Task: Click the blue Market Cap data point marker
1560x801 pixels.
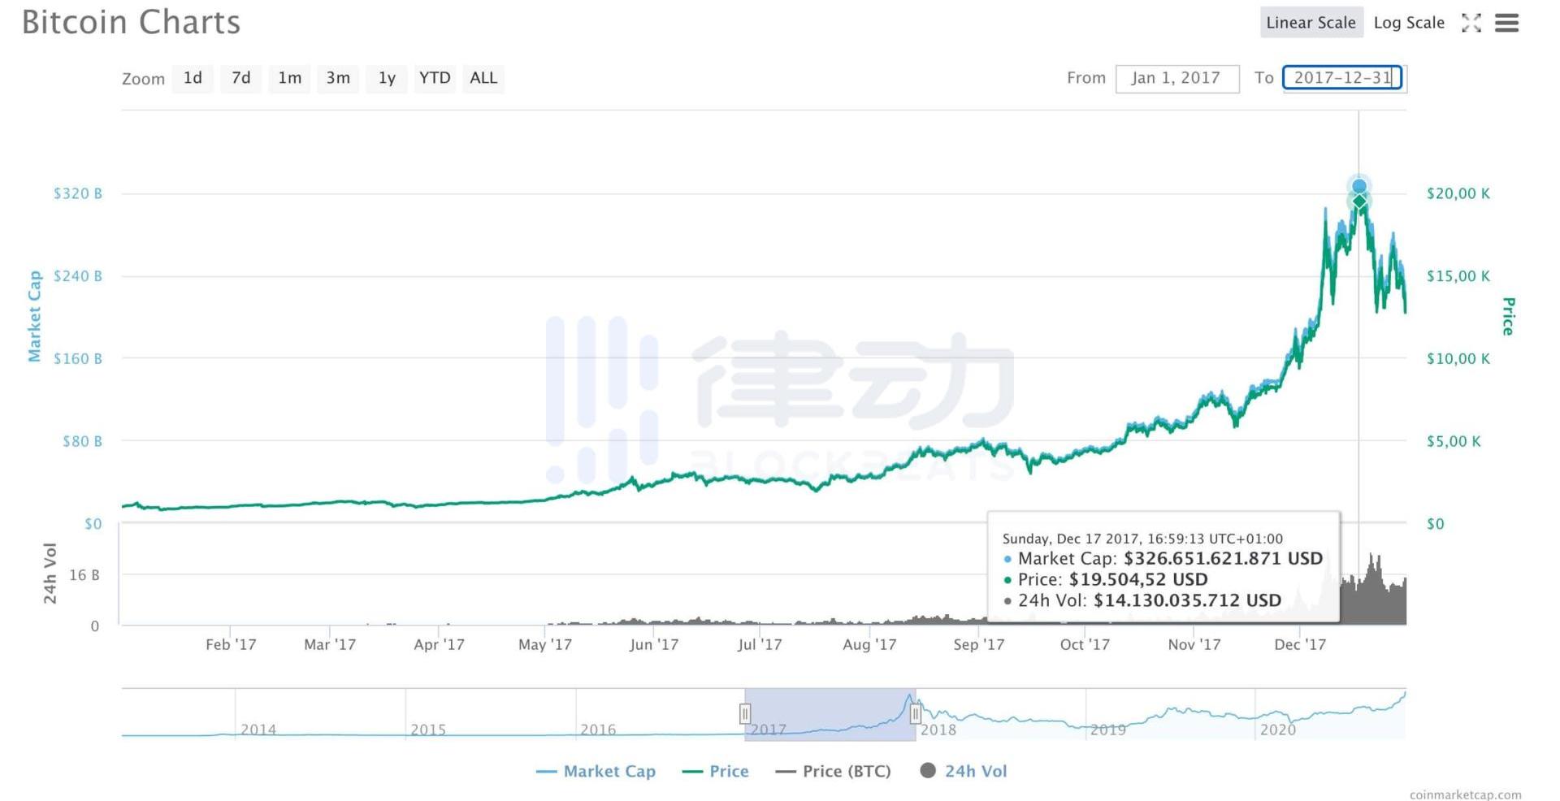Action: pos(1359,186)
